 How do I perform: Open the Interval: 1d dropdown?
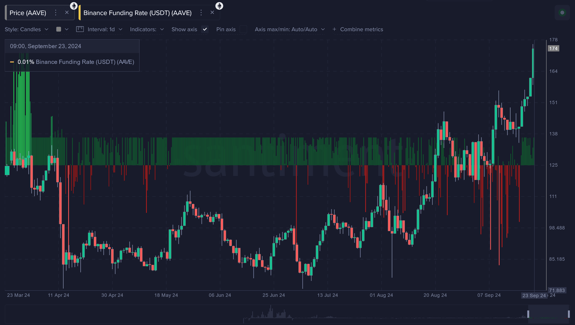[104, 29]
